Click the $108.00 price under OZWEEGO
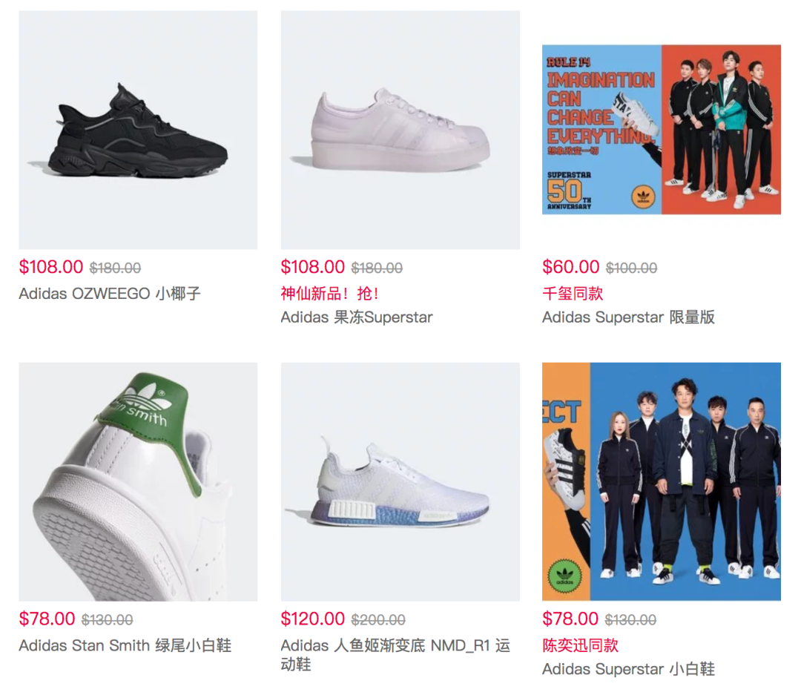 click(51, 266)
